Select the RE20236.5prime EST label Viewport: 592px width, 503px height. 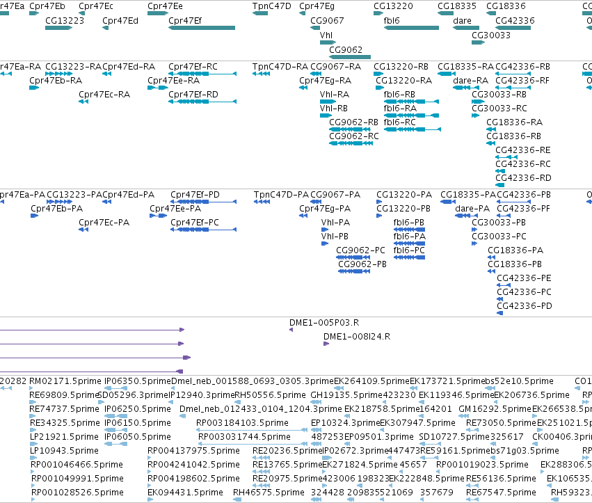tap(287, 451)
